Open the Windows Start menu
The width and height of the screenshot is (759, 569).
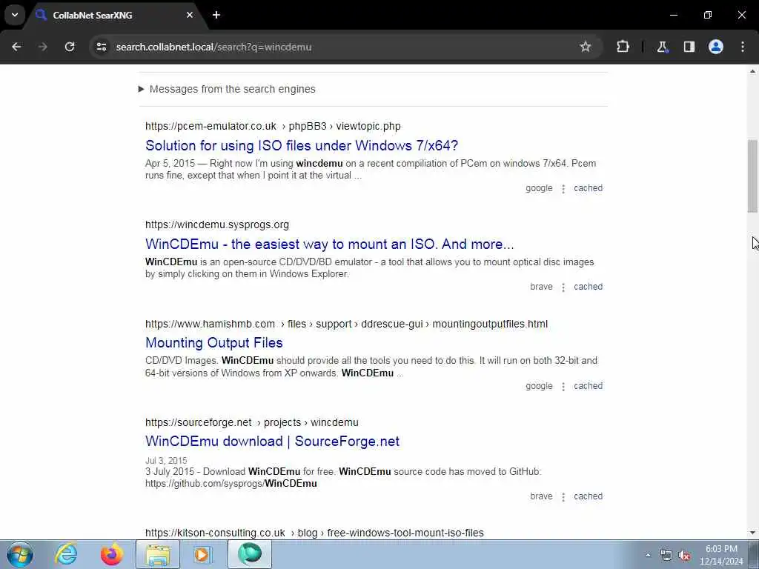click(x=20, y=554)
